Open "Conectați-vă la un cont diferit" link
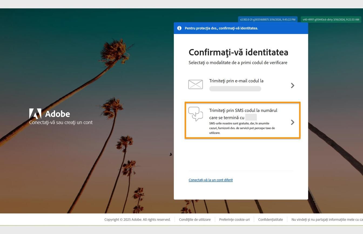The height and width of the screenshot is (234, 363). pos(211,180)
